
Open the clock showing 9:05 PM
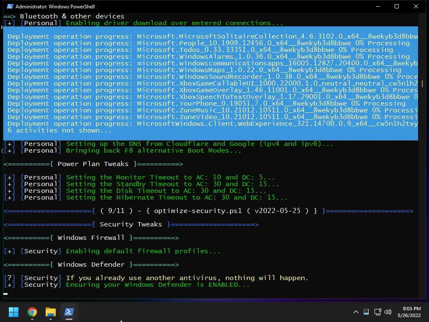(409, 312)
